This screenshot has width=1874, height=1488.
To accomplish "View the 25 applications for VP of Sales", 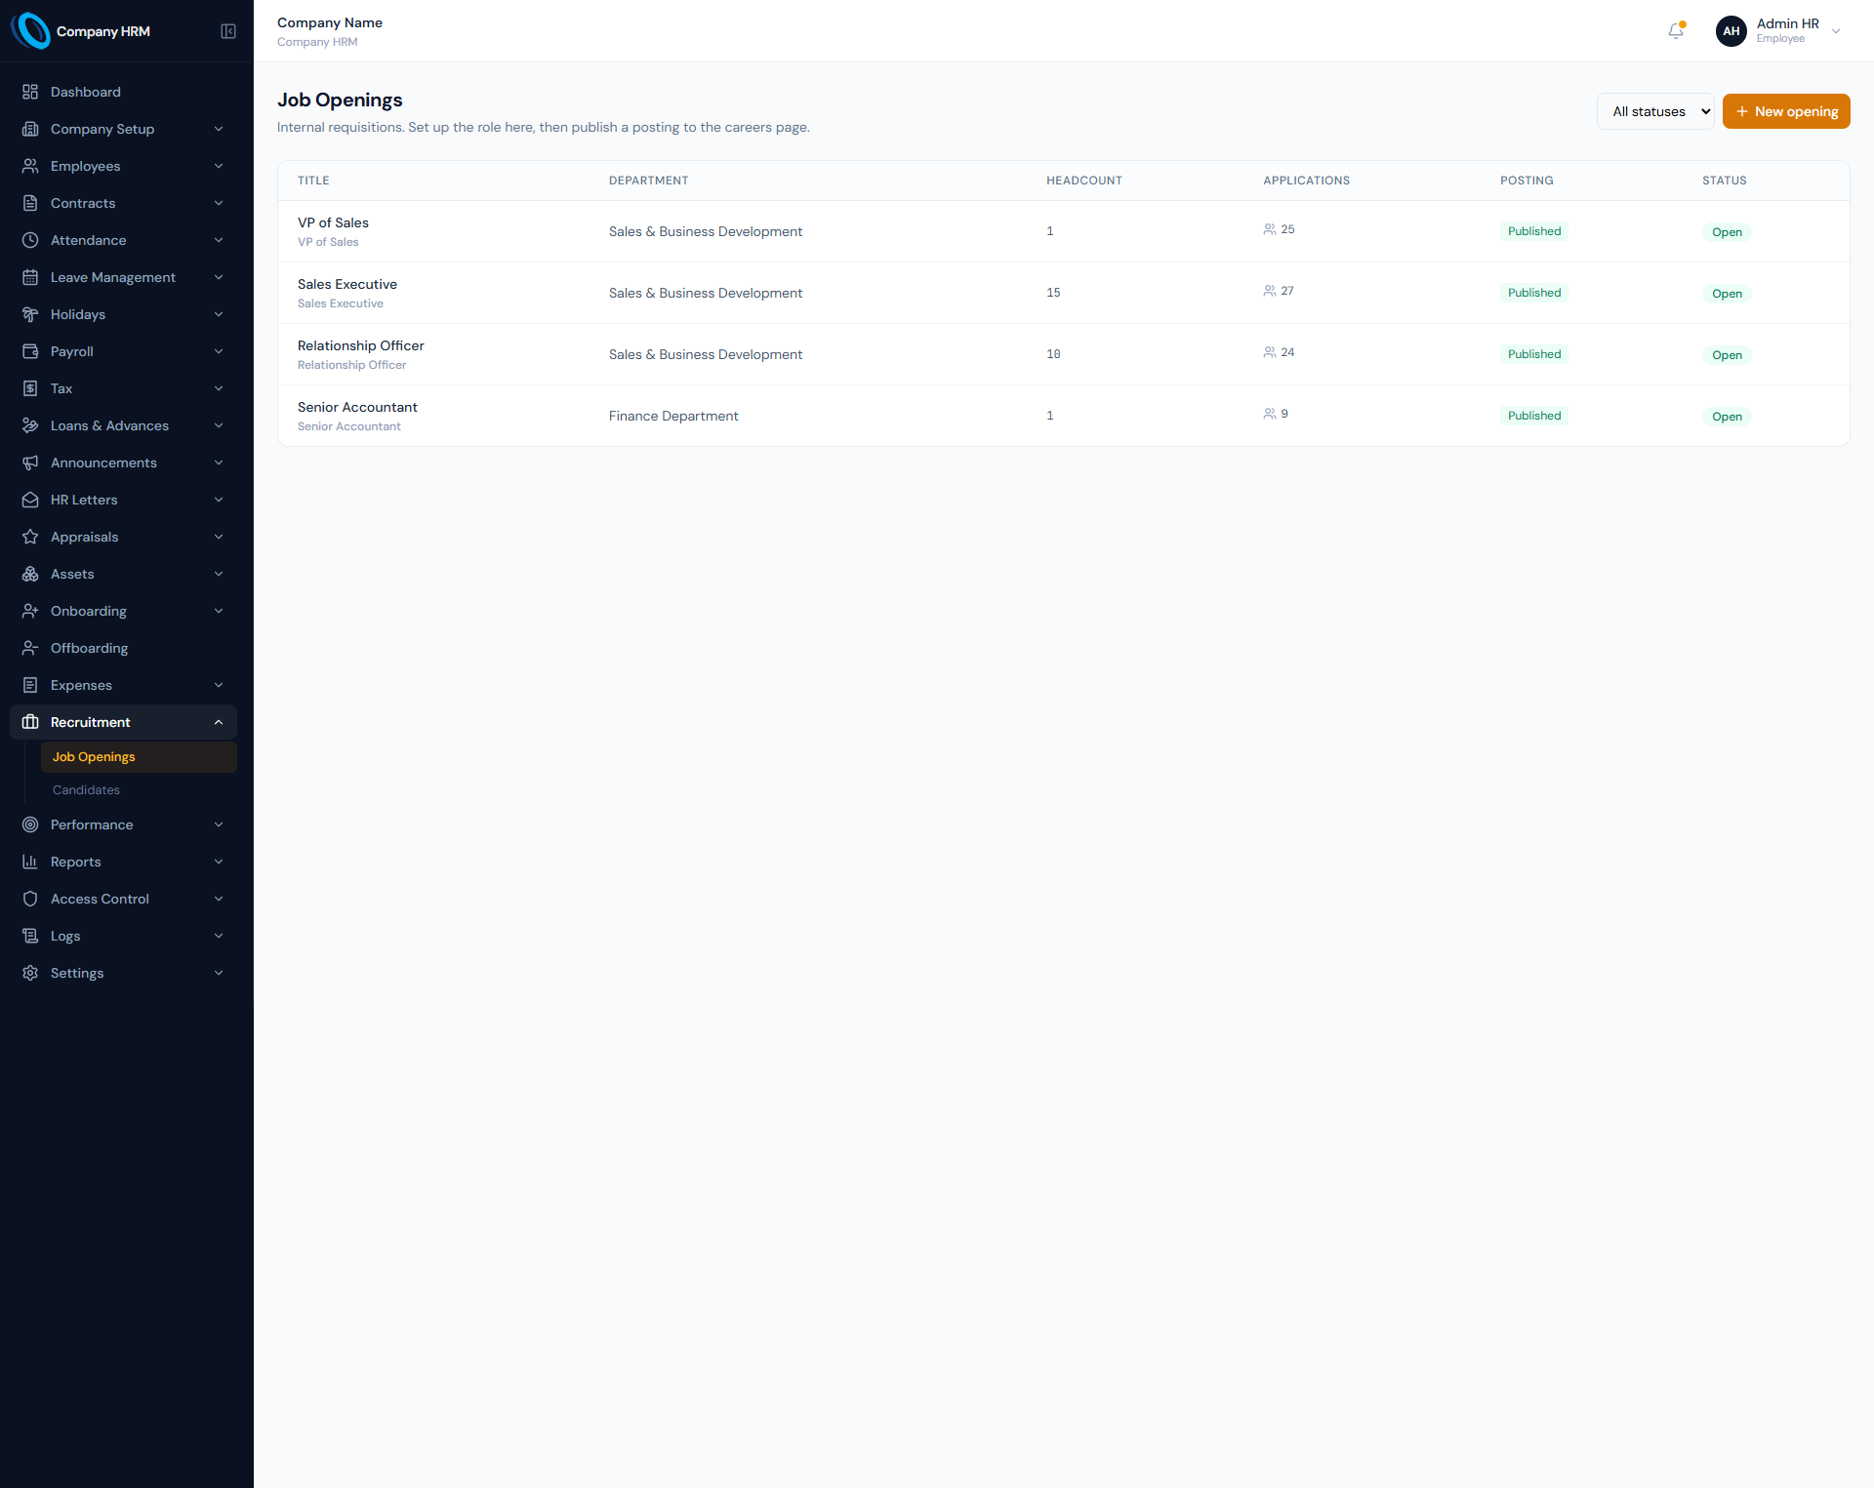I will pyautogui.click(x=1279, y=229).
